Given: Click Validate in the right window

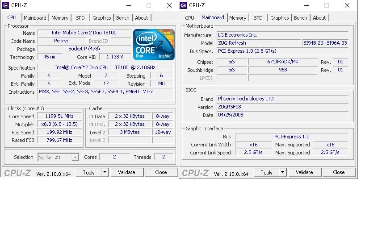Looking at the screenshot, I should click(304, 172).
